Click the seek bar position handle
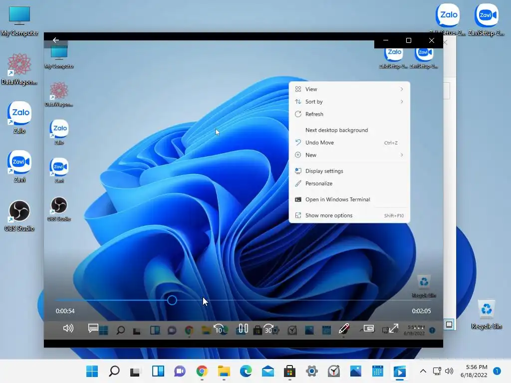The height and width of the screenshot is (383, 511). click(172, 300)
